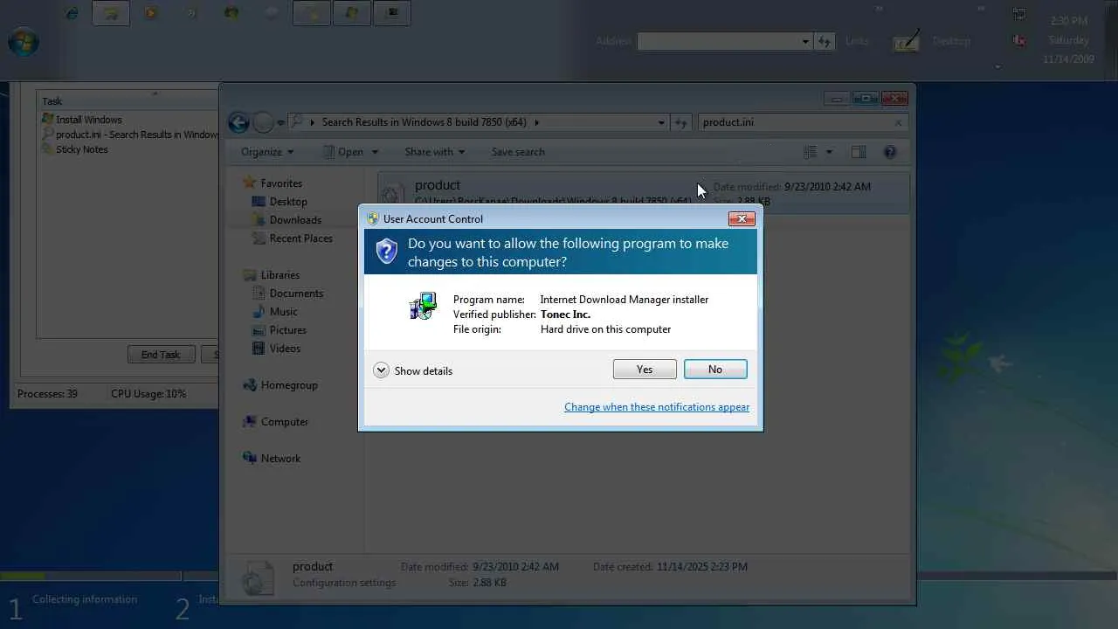
Task: Click the Explorer Back arrow button
Action: coord(238,122)
